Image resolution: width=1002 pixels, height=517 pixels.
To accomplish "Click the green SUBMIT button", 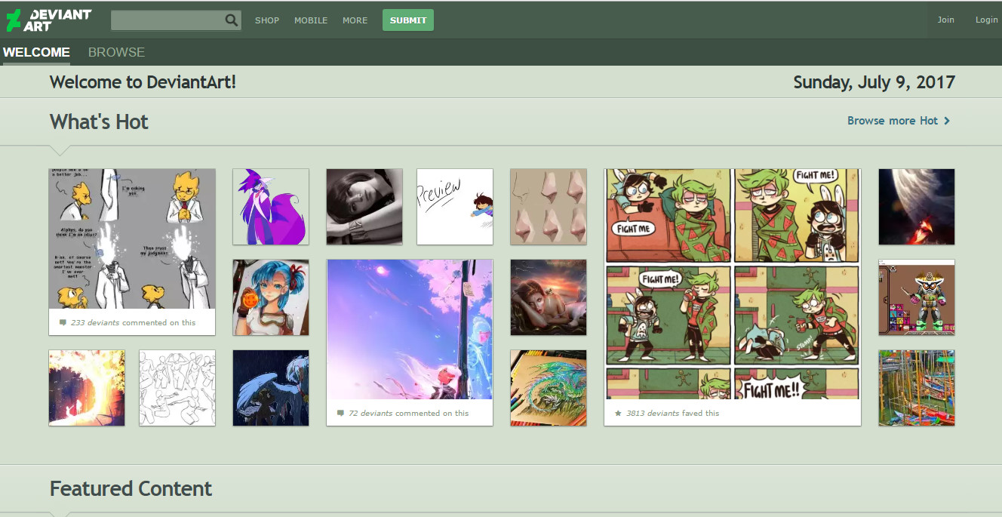I will 408,20.
